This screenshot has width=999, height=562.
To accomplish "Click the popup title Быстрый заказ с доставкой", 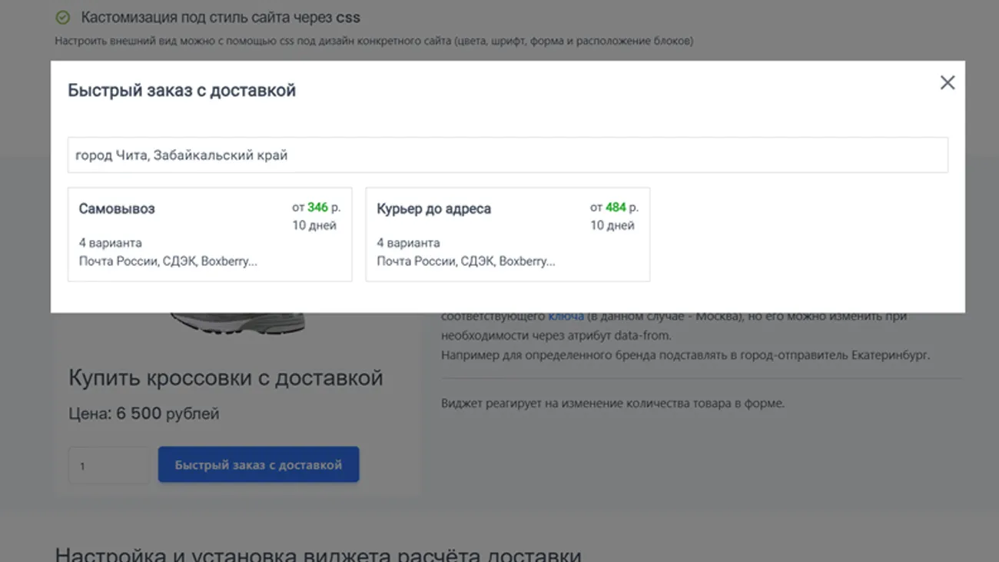I will tap(181, 91).
